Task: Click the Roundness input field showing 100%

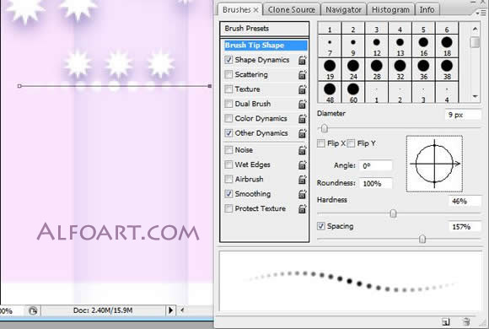Action: [x=375, y=184]
